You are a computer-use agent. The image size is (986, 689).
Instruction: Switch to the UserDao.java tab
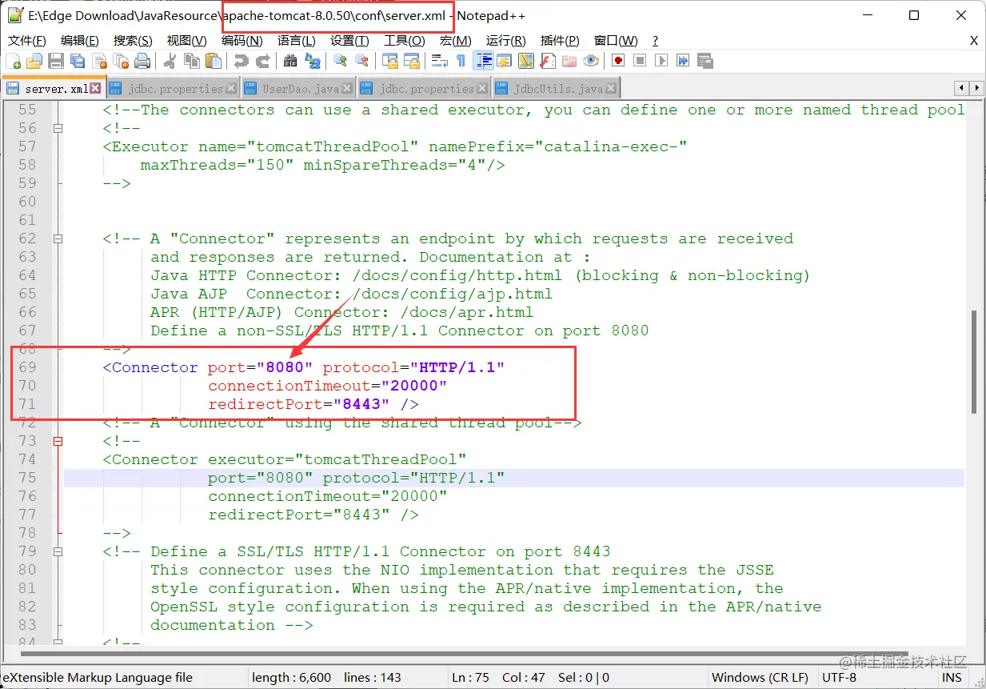point(299,89)
